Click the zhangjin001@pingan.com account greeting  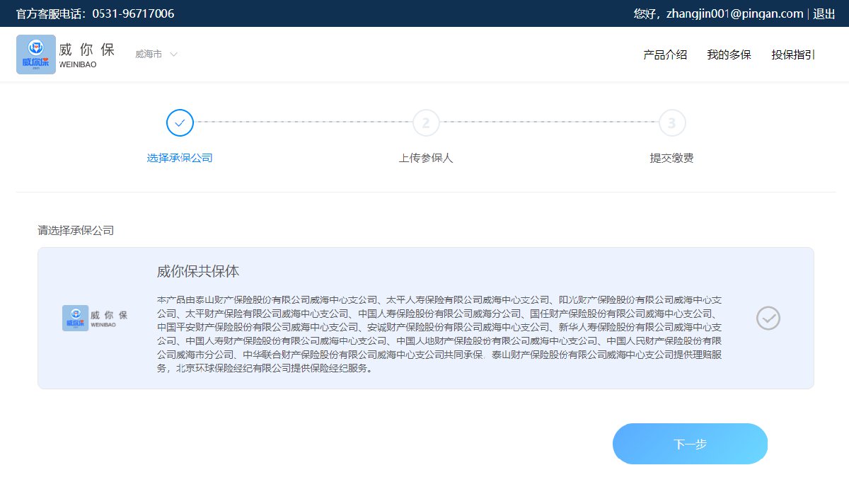pyautogui.click(x=718, y=13)
